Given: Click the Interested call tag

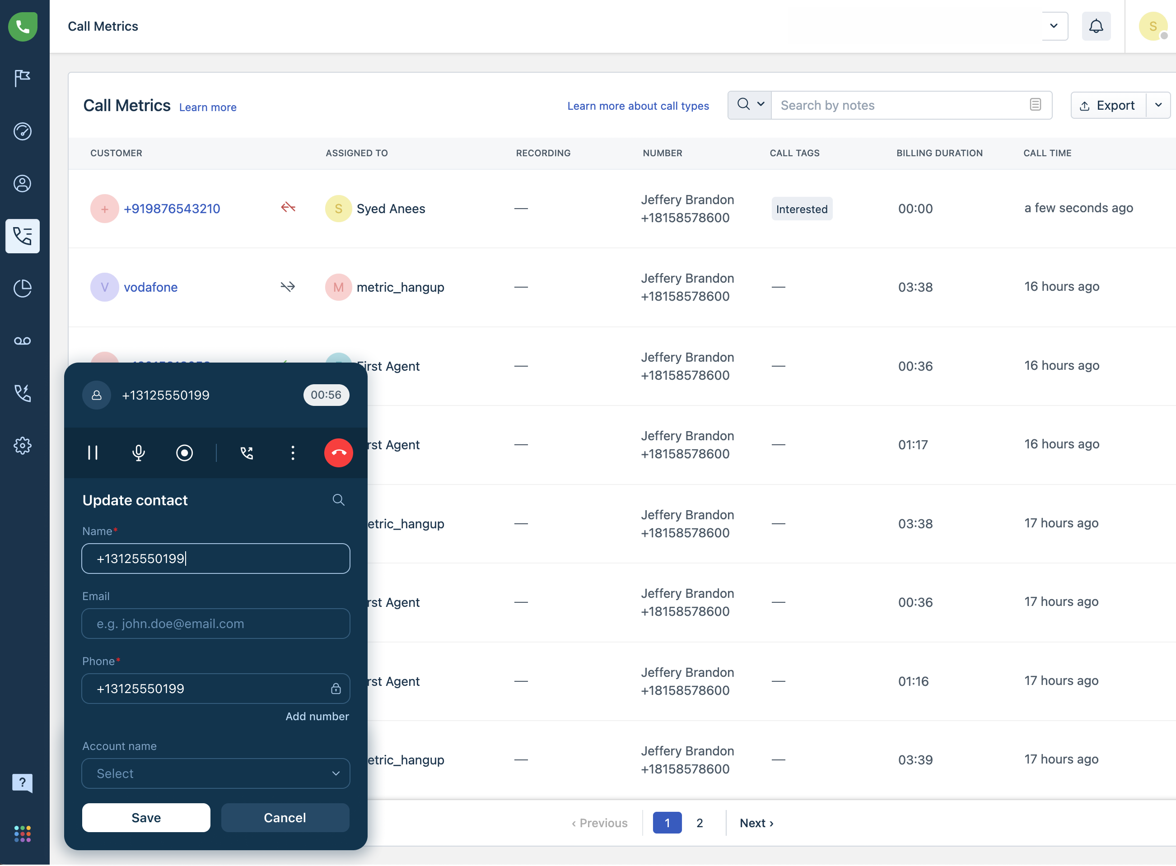Looking at the screenshot, I should point(802,209).
